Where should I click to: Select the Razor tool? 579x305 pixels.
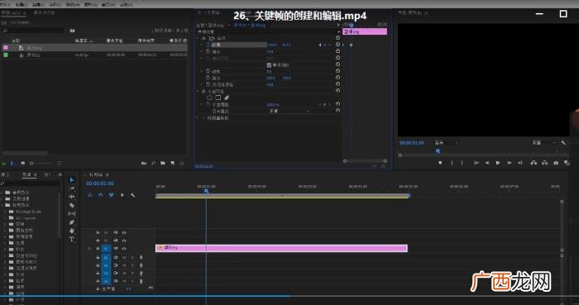pyautogui.click(x=72, y=206)
